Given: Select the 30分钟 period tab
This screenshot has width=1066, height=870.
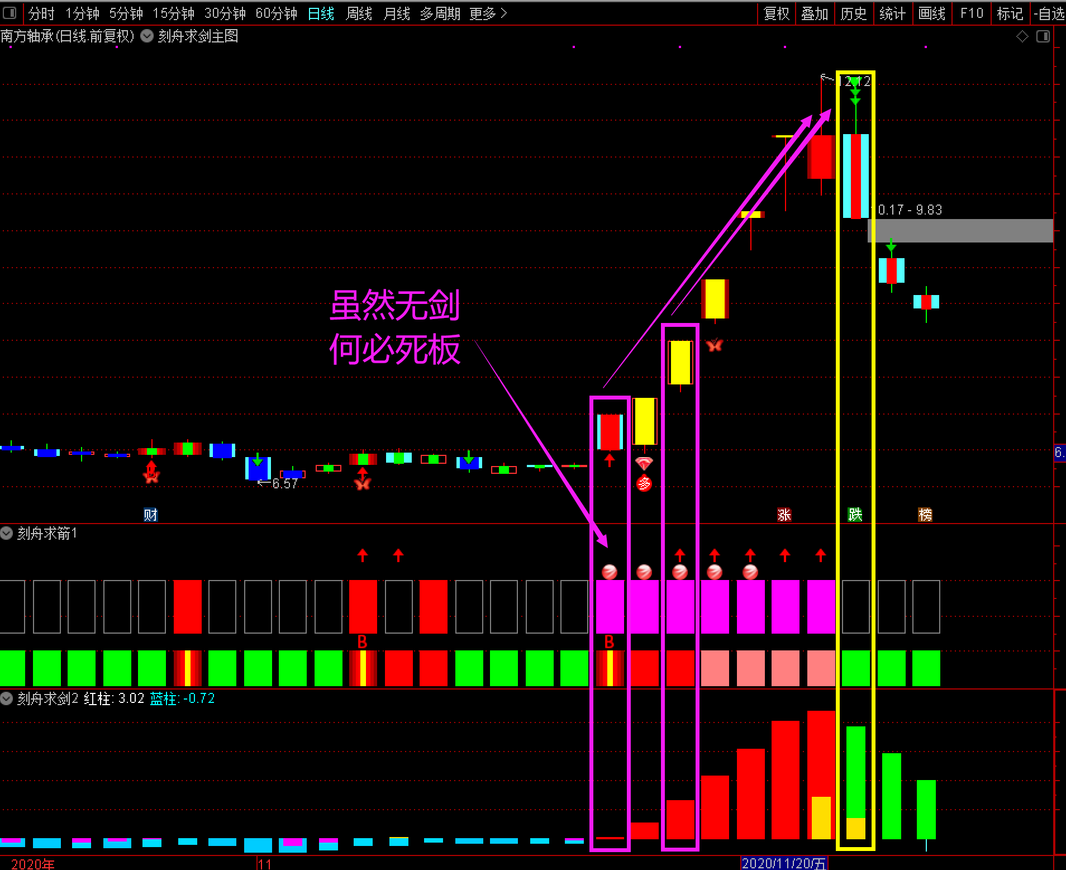Looking at the screenshot, I should coord(225,13).
